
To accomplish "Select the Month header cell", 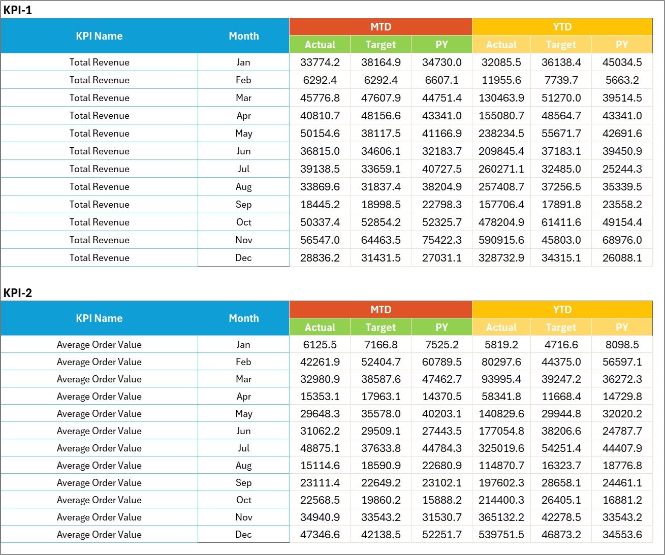I will click(x=244, y=36).
